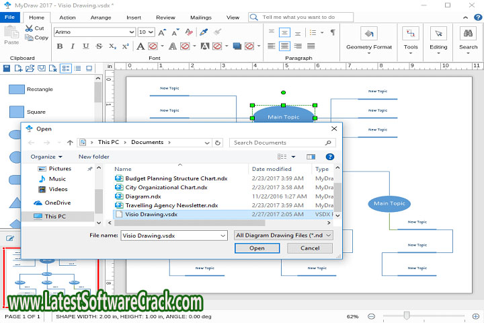Click the Grow Font icon

tap(162, 32)
